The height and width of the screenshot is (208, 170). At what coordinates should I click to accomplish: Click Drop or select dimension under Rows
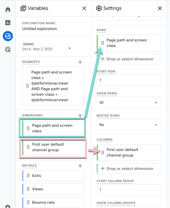click(x=129, y=59)
